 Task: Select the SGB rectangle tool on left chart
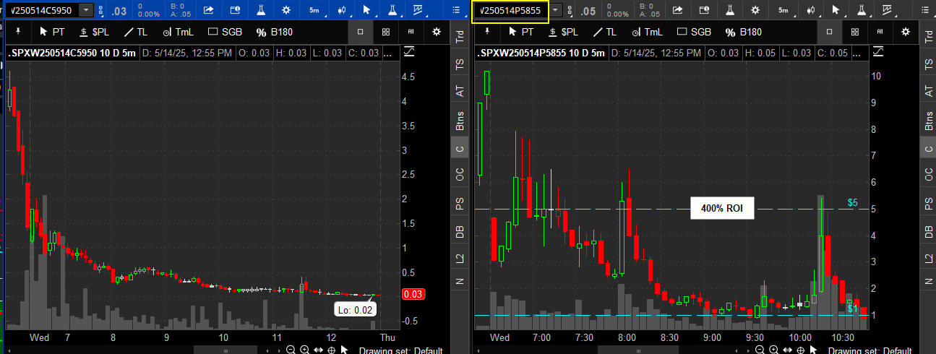click(225, 32)
